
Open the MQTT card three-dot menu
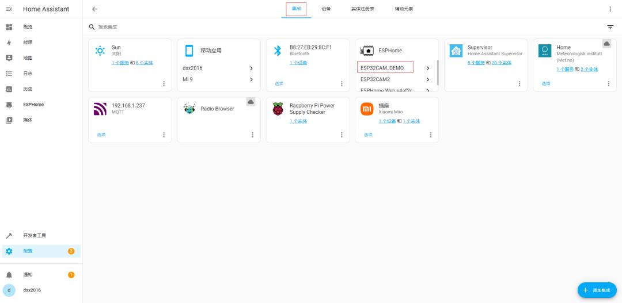click(x=164, y=135)
